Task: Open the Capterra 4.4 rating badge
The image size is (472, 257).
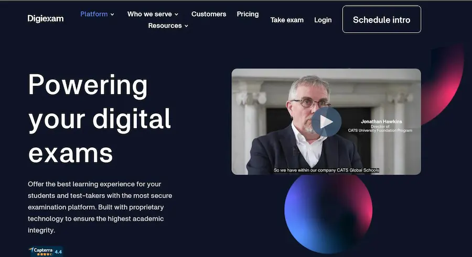Action: (46, 252)
